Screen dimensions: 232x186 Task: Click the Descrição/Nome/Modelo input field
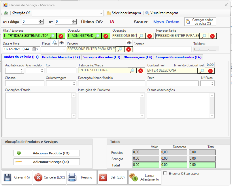coord(111,83)
